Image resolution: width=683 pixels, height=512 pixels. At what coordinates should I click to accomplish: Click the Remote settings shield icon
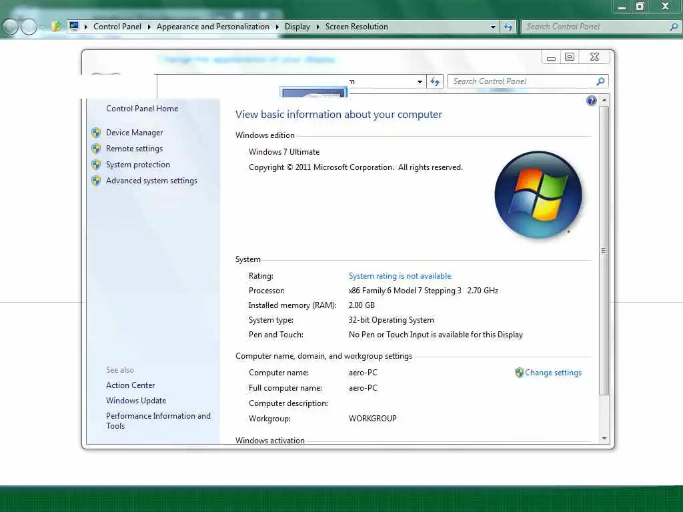point(96,149)
